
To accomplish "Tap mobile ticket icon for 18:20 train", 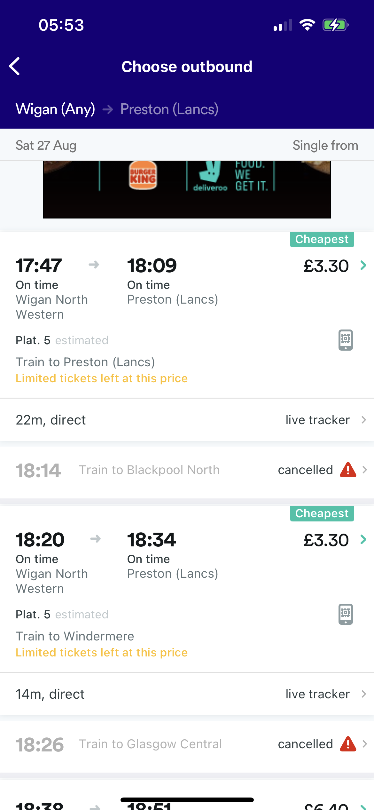I will click(x=346, y=614).
